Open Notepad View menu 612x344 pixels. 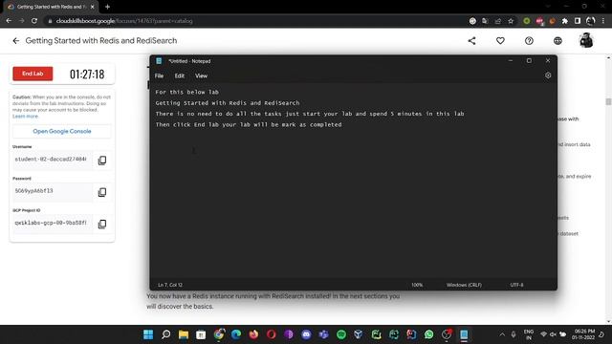coord(201,75)
